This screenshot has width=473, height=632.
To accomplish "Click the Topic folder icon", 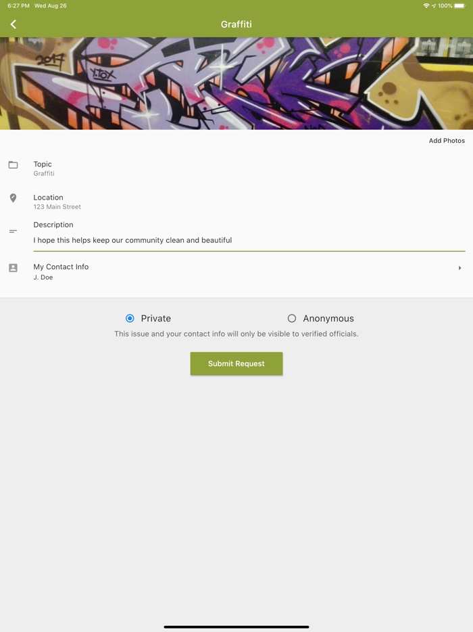I will 14,164.
